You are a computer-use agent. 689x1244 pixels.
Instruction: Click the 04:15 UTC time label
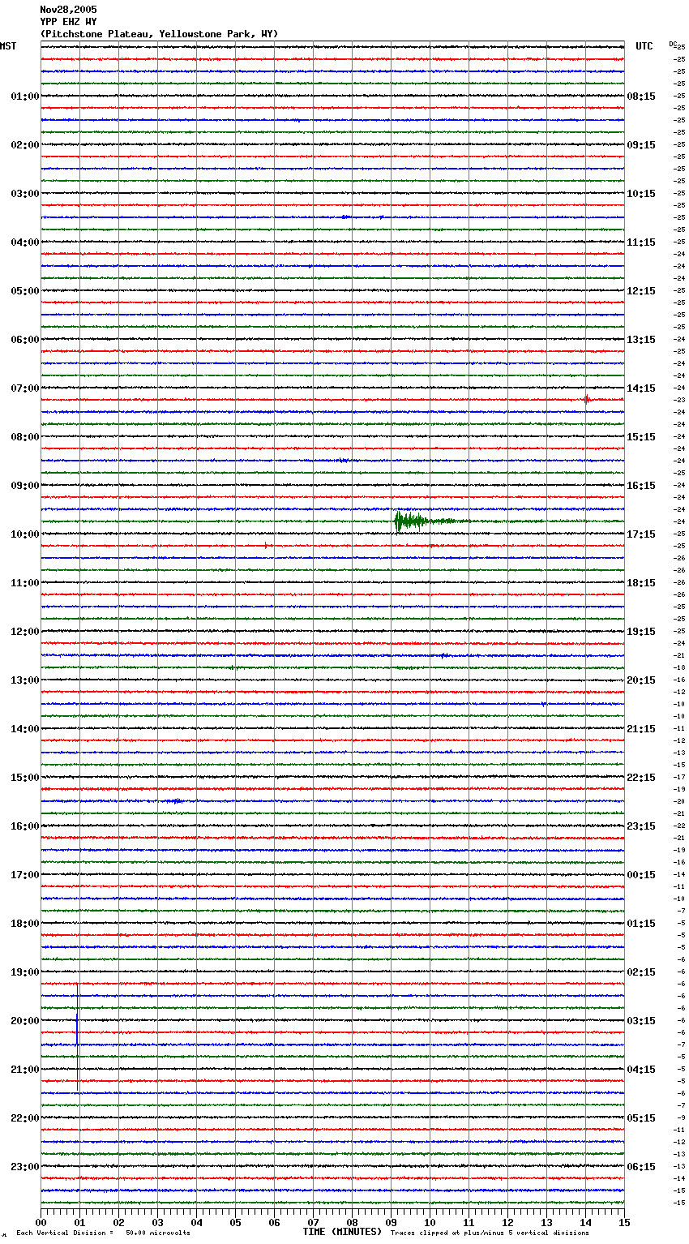tap(641, 1070)
